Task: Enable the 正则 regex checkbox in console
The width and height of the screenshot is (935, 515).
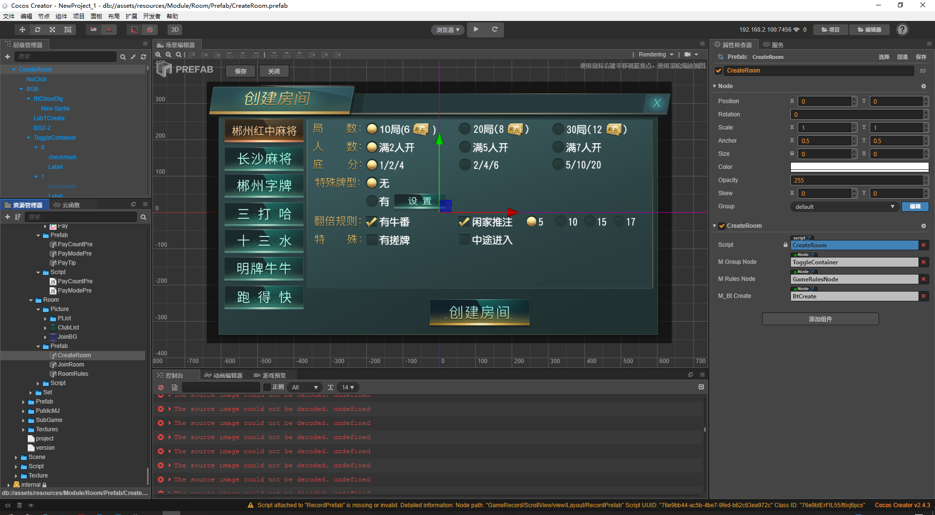Action: point(267,387)
